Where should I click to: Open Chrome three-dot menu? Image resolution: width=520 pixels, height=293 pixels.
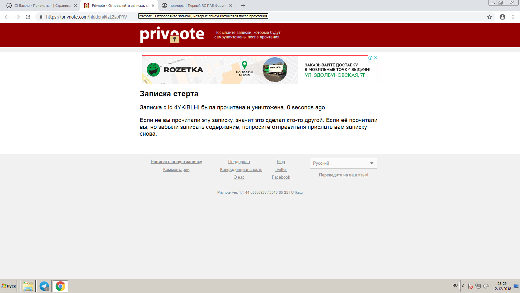click(x=513, y=17)
